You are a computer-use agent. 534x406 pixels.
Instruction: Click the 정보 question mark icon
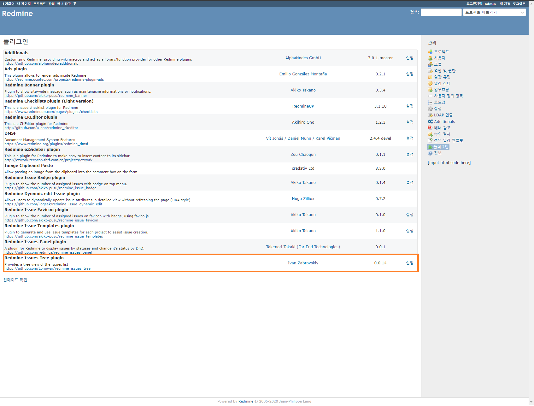coord(430,153)
